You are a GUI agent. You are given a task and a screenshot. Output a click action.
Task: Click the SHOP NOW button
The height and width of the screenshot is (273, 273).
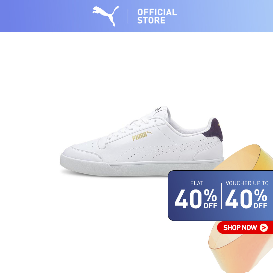tap(245, 228)
